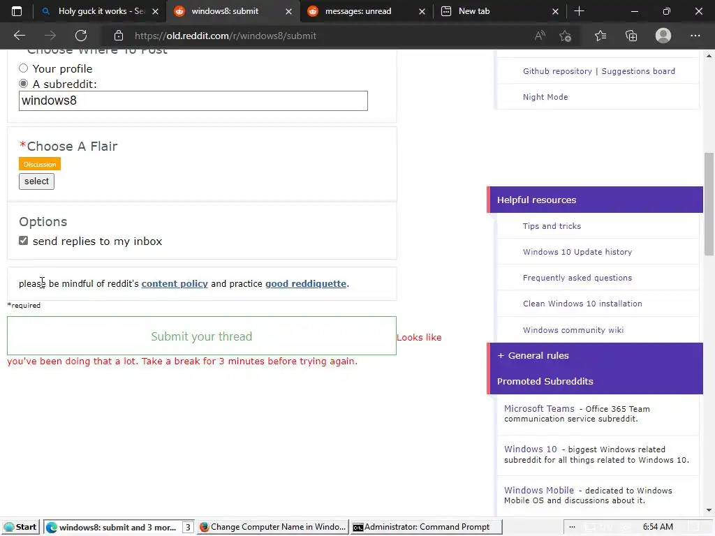
Task: Switch to Administrator: Command Prompt taskbar item
Action: click(427, 527)
